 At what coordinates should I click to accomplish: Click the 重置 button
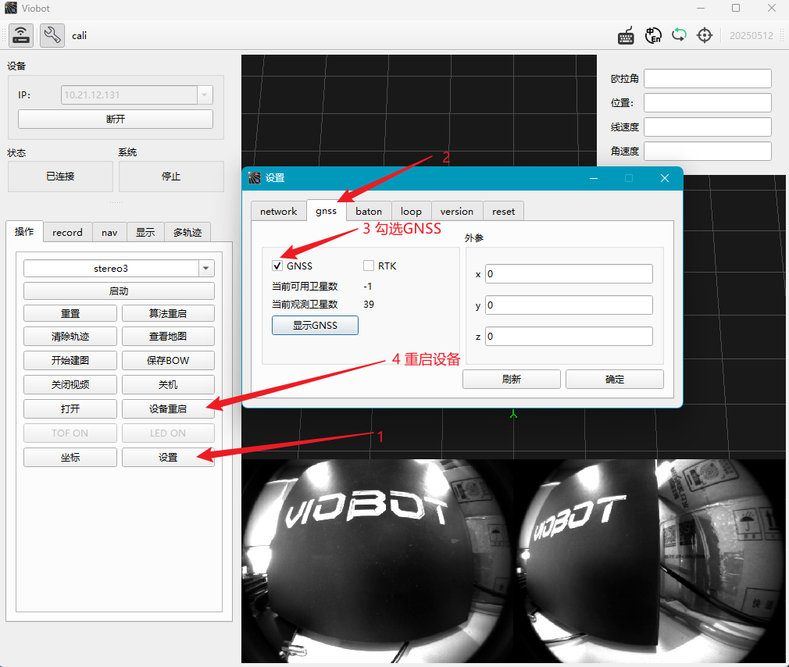(x=70, y=313)
